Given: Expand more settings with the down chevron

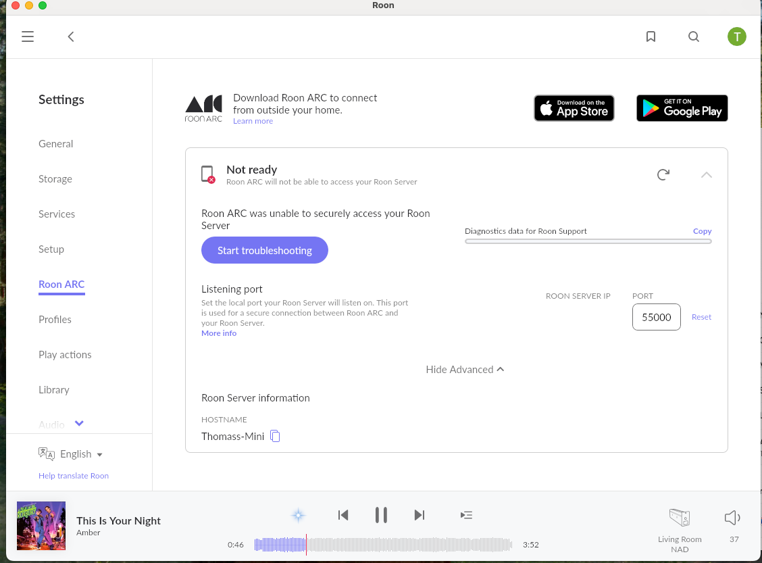Looking at the screenshot, I should point(79,424).
